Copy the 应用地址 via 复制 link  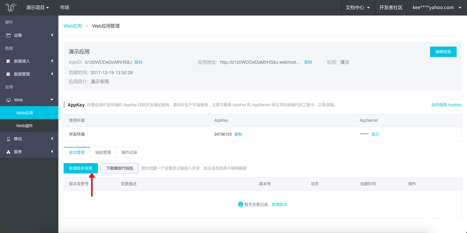click(308, 62)
